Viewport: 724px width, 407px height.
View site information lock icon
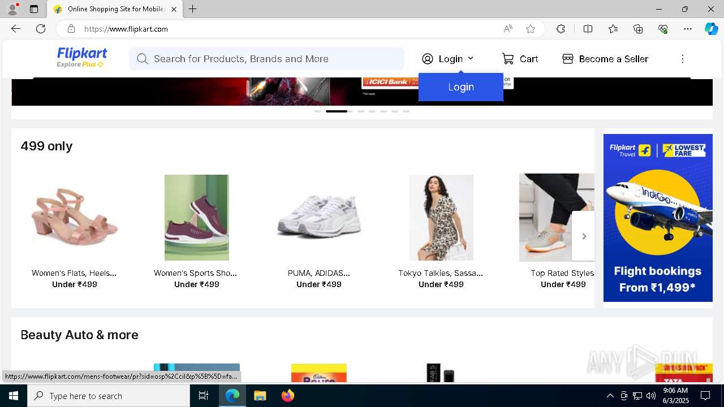click(71, 29)
